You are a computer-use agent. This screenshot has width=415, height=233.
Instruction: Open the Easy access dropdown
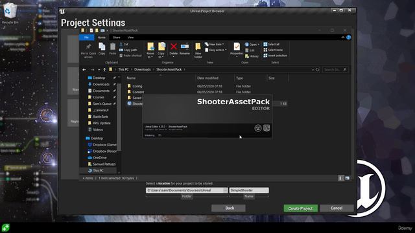(x=216, y=50)
